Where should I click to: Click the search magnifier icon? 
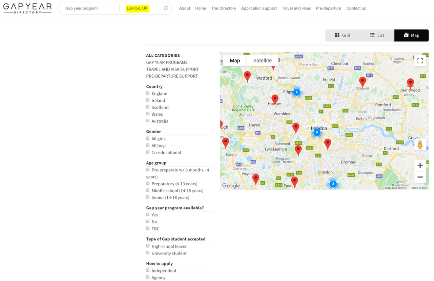click(x=166, y=9)
